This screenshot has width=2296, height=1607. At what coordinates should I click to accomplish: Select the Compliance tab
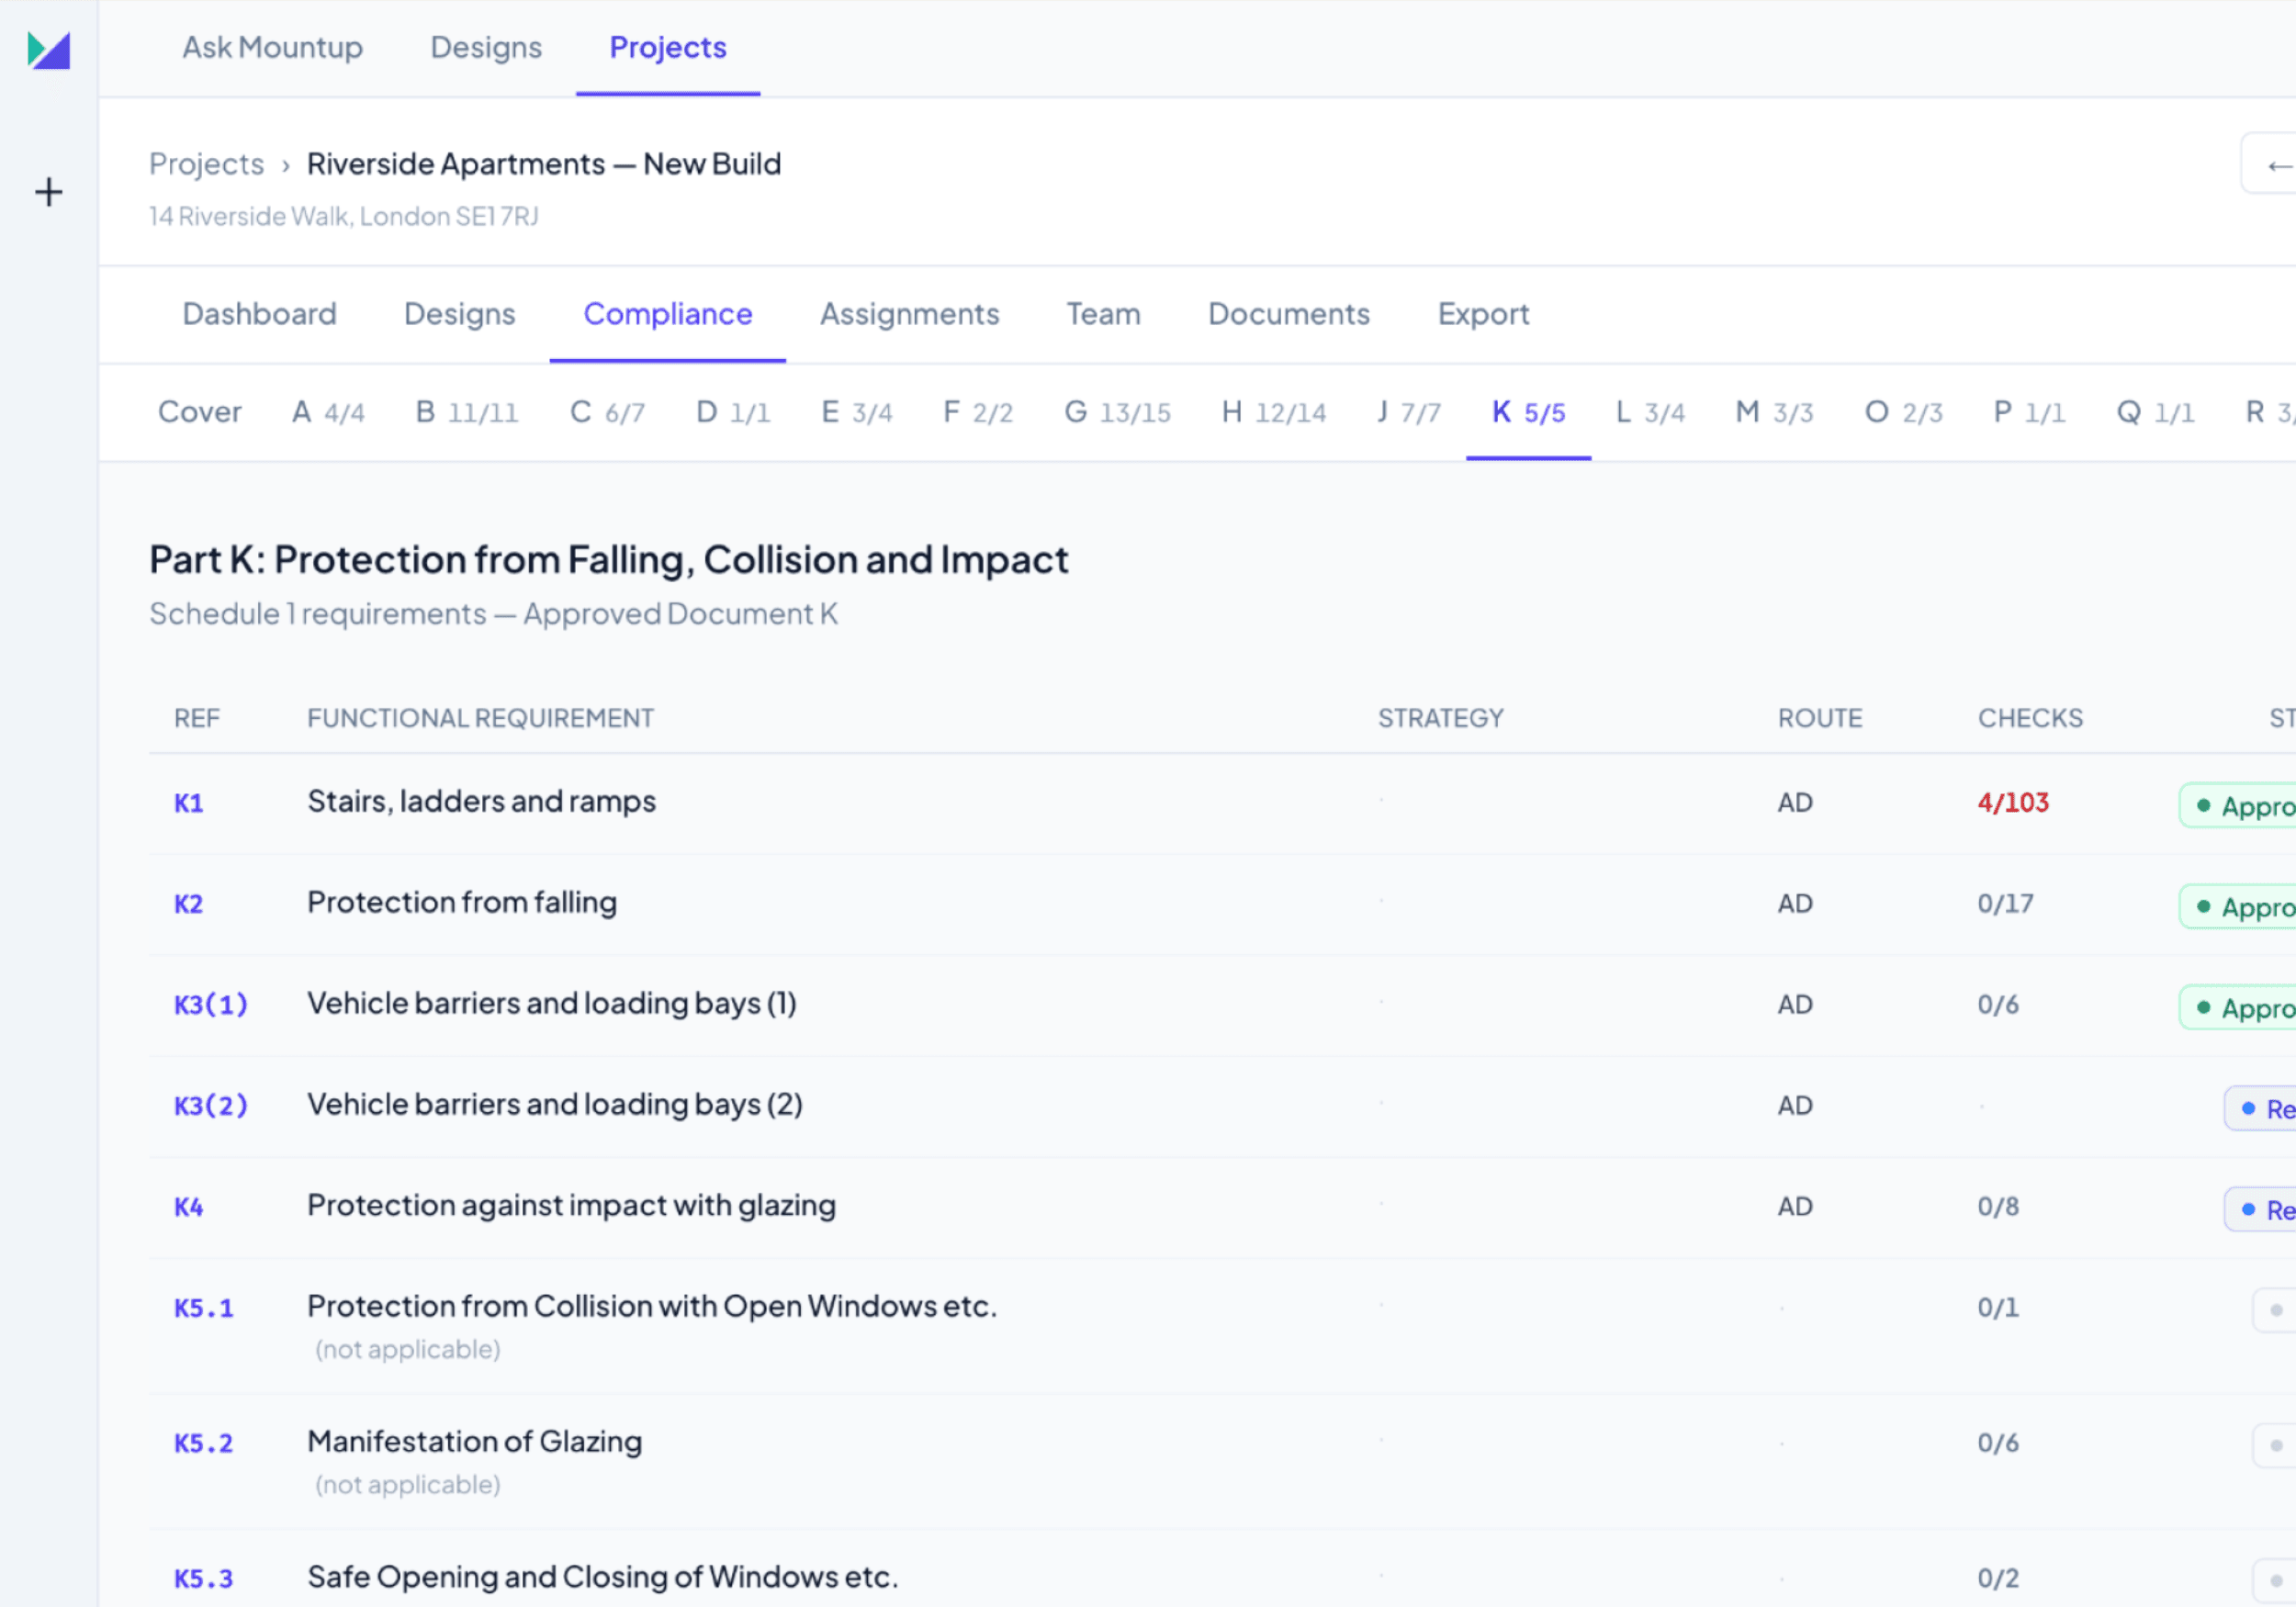668,314
